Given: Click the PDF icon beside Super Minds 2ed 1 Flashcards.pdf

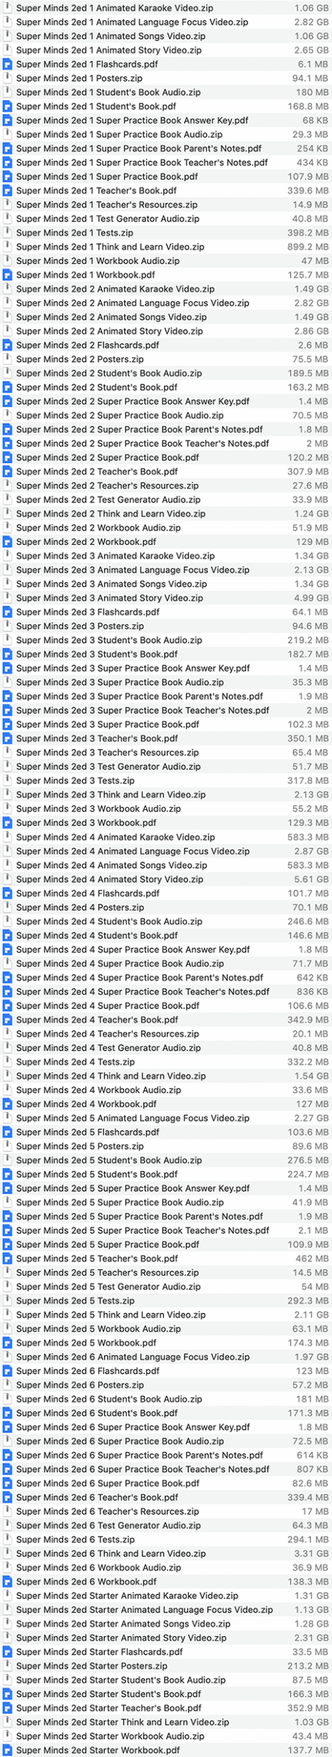Looking at the screenshot, I should coord(8,64).
